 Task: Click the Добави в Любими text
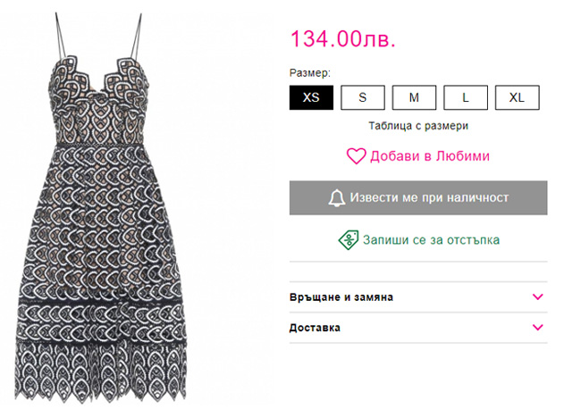tap(429, 156)
